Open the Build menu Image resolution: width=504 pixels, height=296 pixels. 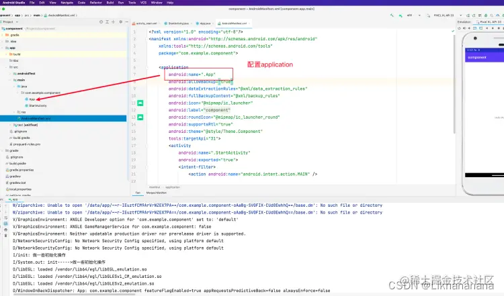[x=110, y=3]
